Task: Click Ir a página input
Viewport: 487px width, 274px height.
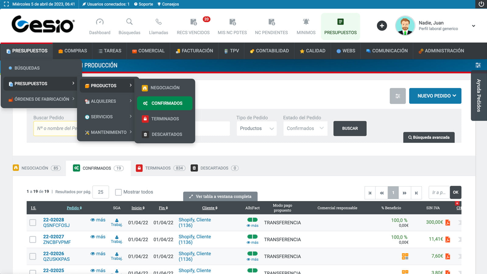Action: (x=439, y=192)
